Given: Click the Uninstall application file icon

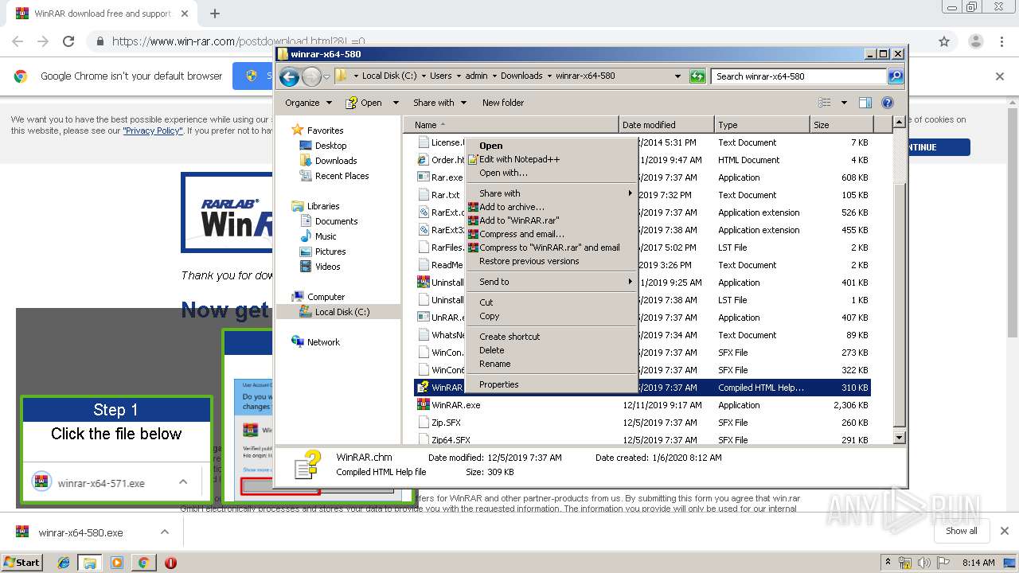Looking at the screenshot, I should (424, 283).
